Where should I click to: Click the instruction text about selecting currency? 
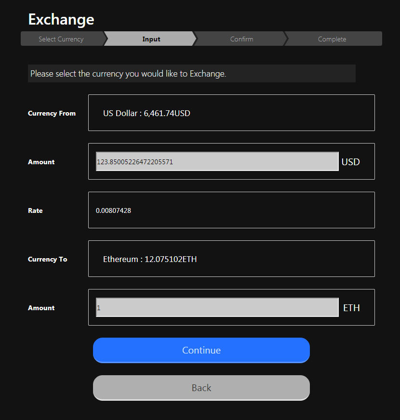(128, 74)
